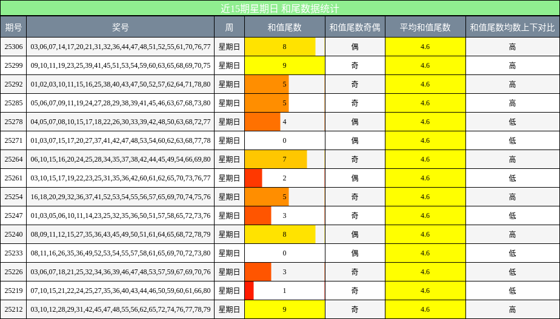Select period number 25306 cell
The image size is (560, 319).
[13, 47]
